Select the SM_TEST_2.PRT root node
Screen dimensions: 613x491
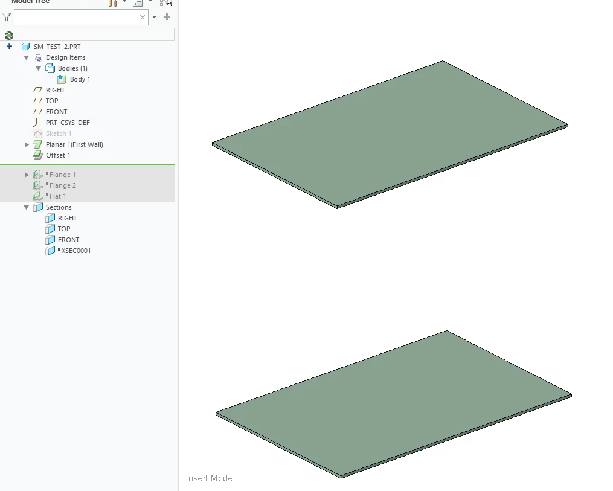(x=57, y=47)
